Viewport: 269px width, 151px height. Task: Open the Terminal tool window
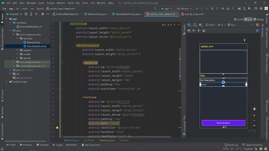42,145
